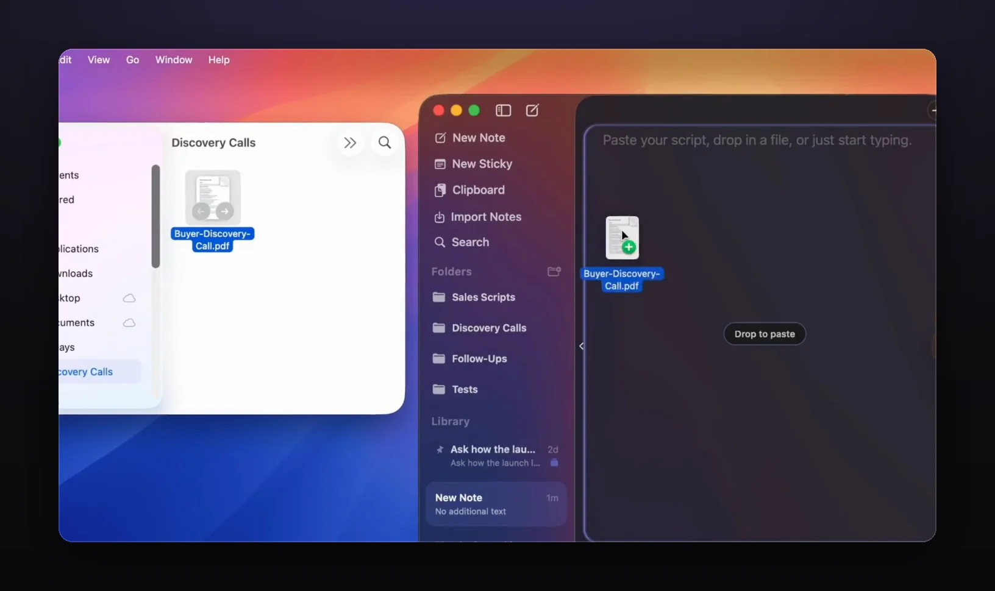Select Buyer-Discovery-Call.pdf thumbnail in Finder
995x591 pixels.
coord(213,197)
